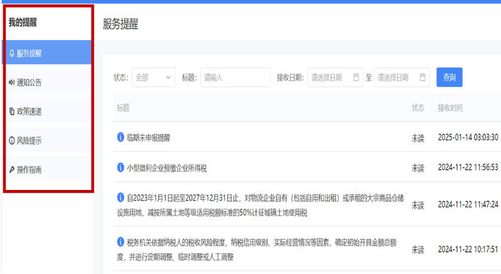The image size is (501, 274).
Task: Click the document icon beside 政策速递
Action: click(11, 112)
